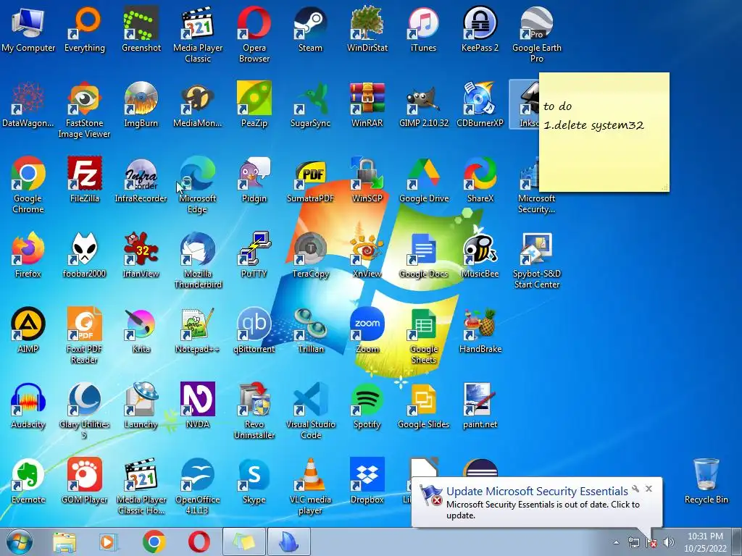742x556 pixels.
Task: Open GIMP 2.10.32 shortcut
Action: 423,104
